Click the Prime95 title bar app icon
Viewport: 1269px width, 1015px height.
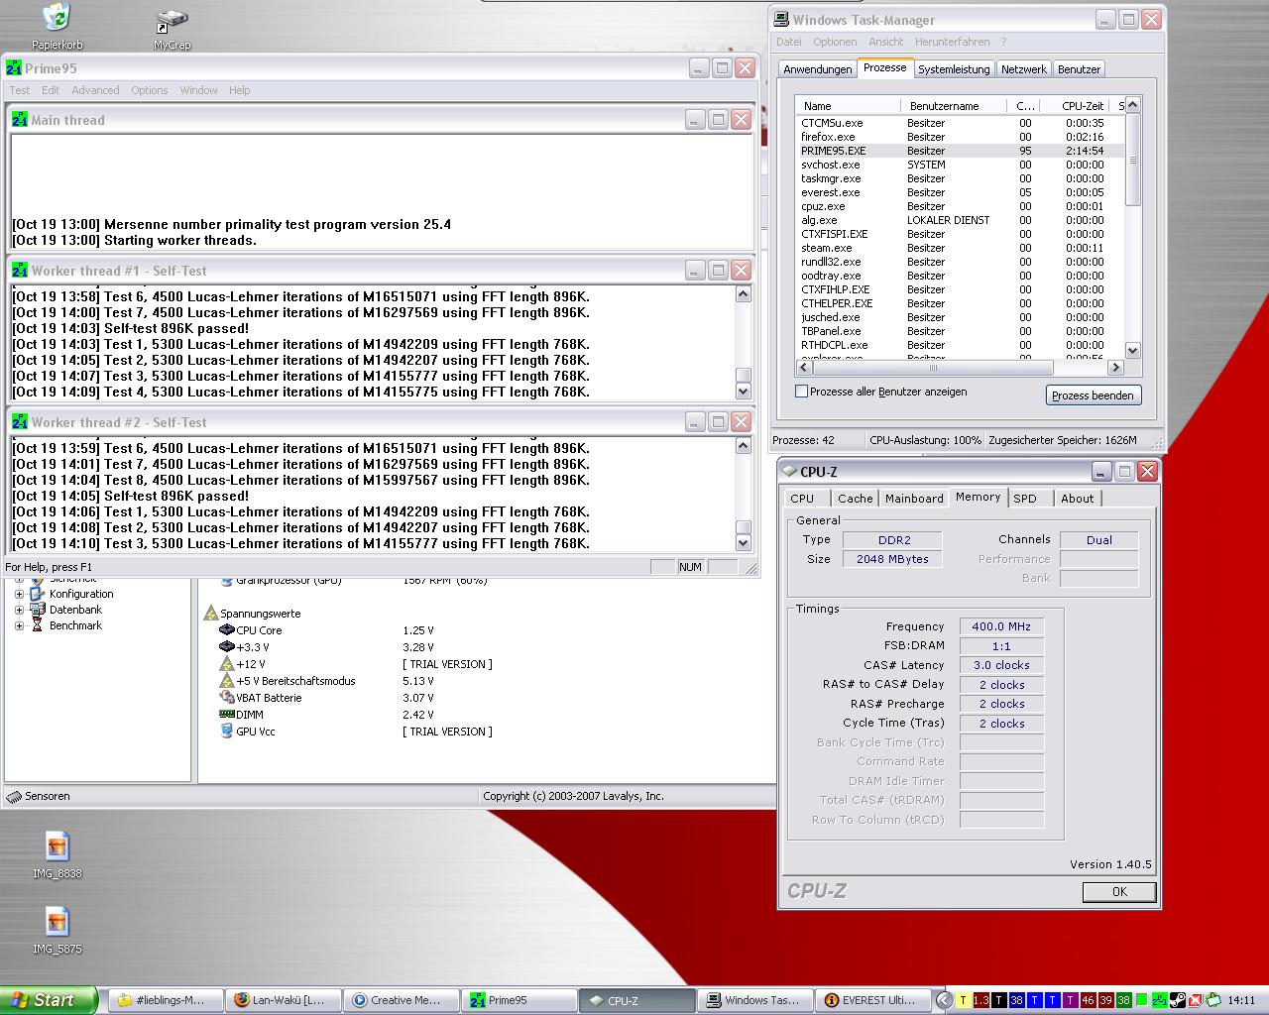[14, 67]
